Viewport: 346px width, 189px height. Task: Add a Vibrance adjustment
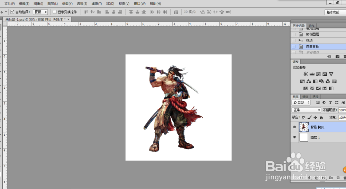[331, 74]
